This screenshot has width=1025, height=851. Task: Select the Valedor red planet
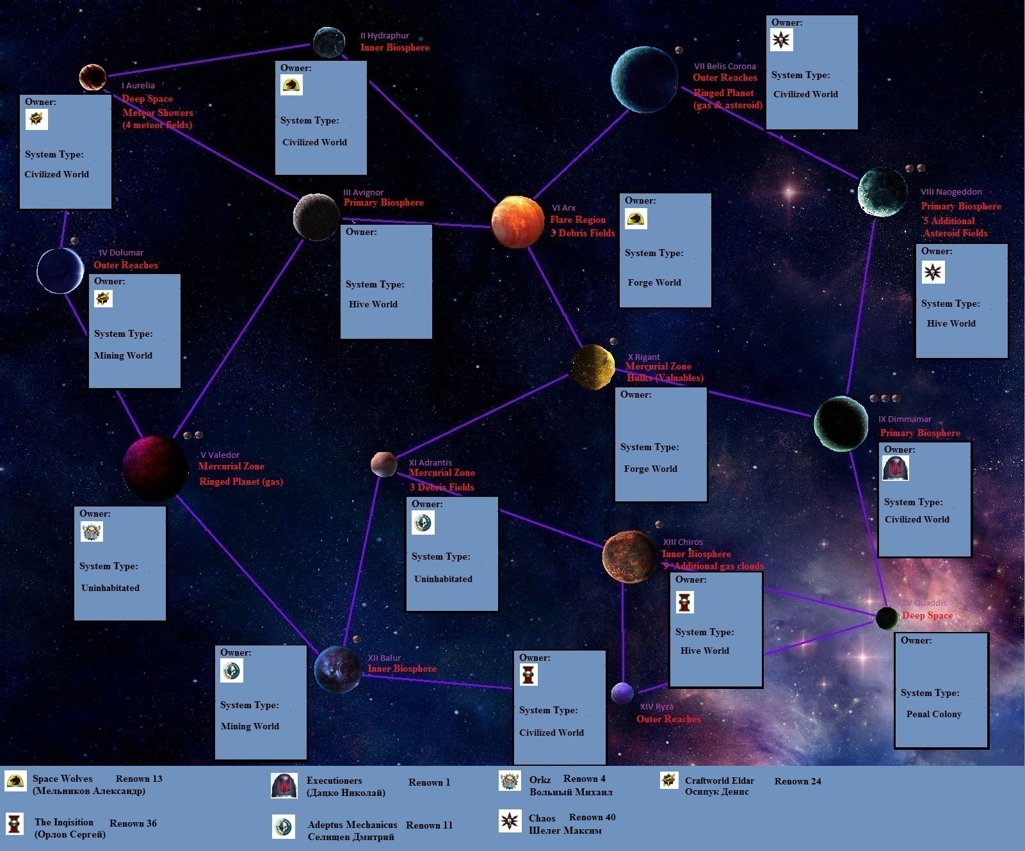[155, 468]
